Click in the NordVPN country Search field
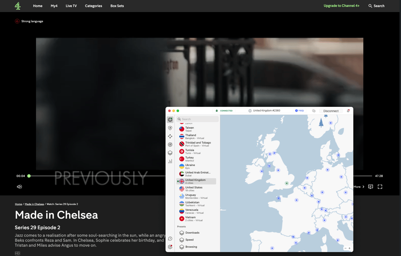Screen dimensions: 401x256 (x=197, y=119)
